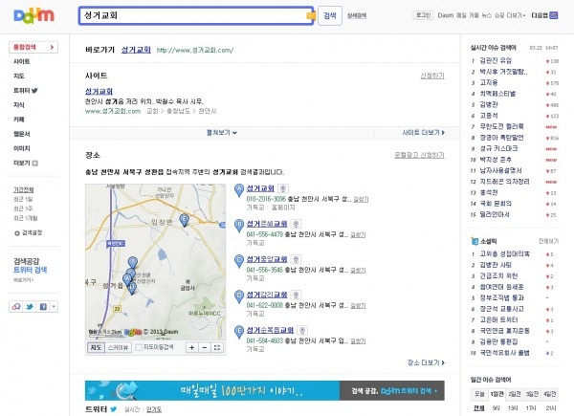The height and width of the screenshot is (416, 574).
Task: Select the 1일전 tab
Action: [497, 394]
